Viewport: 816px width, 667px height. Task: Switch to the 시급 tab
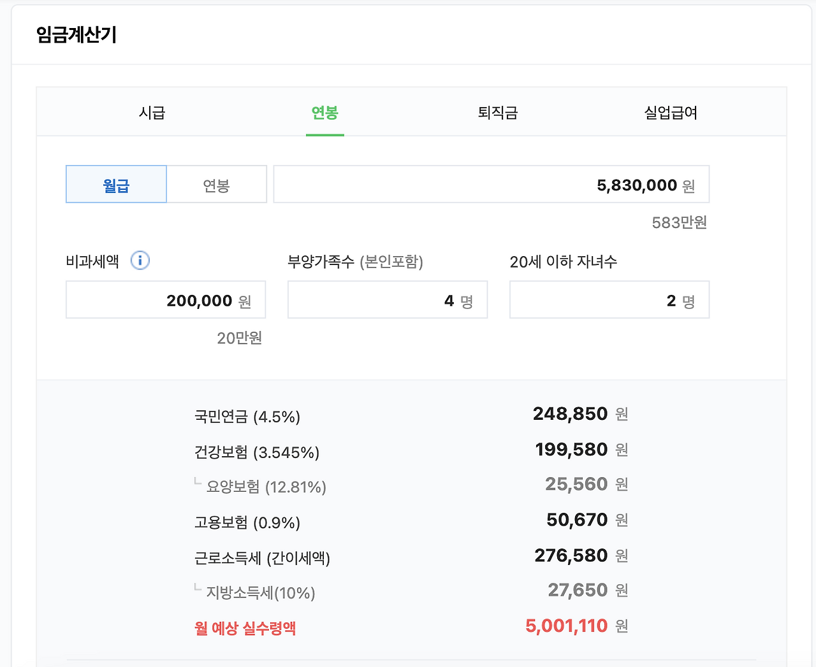coord(152,113)
